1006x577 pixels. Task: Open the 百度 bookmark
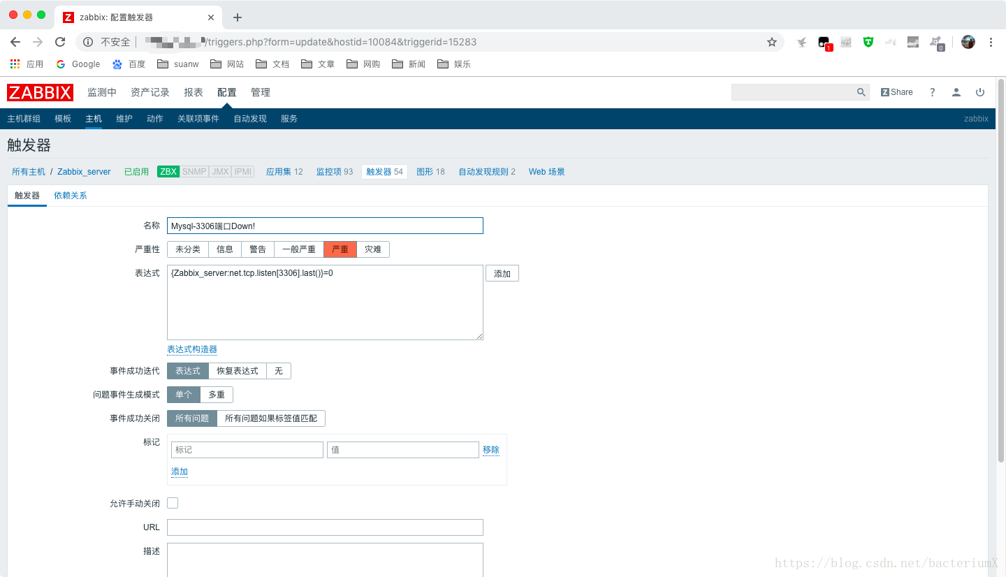click(129, 64)
